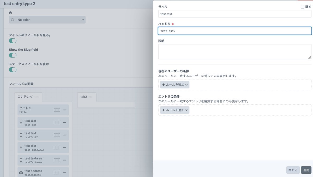Screen dimensions: 313x177
Task: Click width indicator on testText field
Action: [x=57, y=122]
